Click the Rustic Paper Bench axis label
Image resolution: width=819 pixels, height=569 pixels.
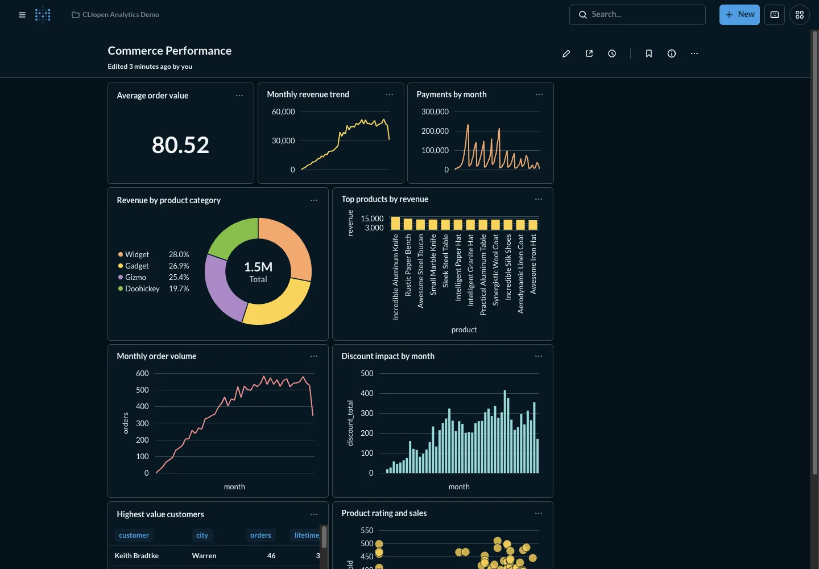coord(408,265)
